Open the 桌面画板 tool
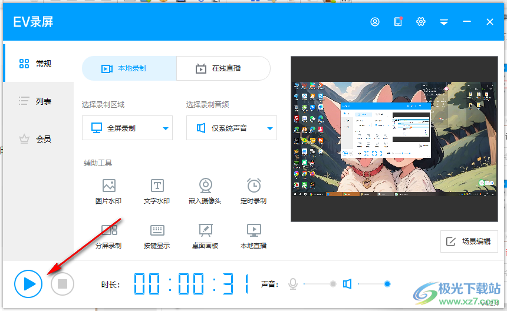 (x=205, y=236)
